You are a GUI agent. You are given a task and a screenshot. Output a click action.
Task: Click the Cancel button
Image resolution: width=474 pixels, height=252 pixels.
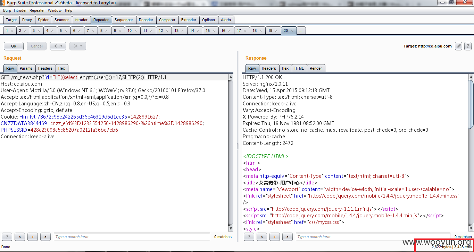pos(37,46)
